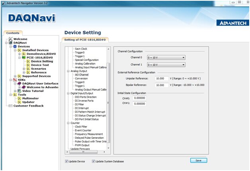The width and height of the screenshot is (250, 171).
Task: Click the Advantech Navigator title bar icon
Action: coord(4,3)
